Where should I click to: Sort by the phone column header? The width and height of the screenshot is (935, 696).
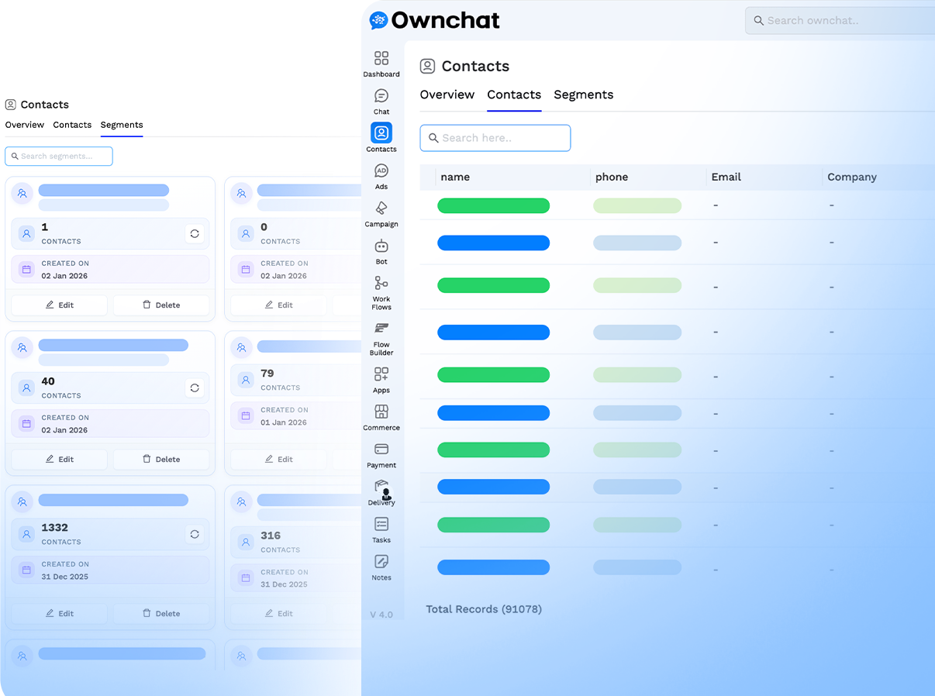click(x=612, y=177)
